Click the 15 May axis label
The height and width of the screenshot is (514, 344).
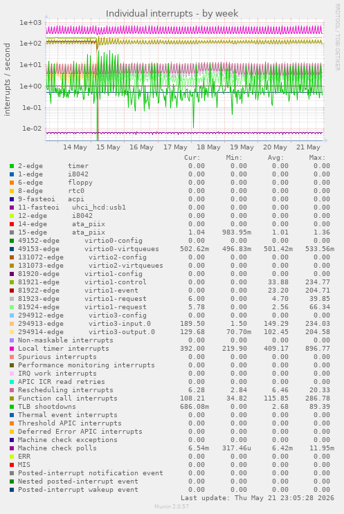coord(108,147)
